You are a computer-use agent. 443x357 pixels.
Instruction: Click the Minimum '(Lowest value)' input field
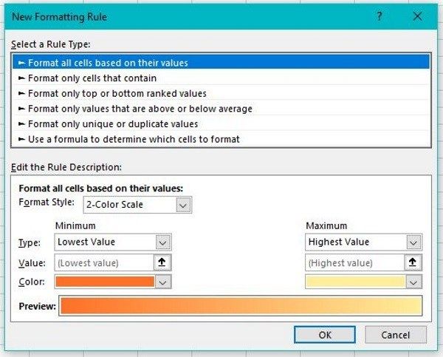(x=104, y=263)
